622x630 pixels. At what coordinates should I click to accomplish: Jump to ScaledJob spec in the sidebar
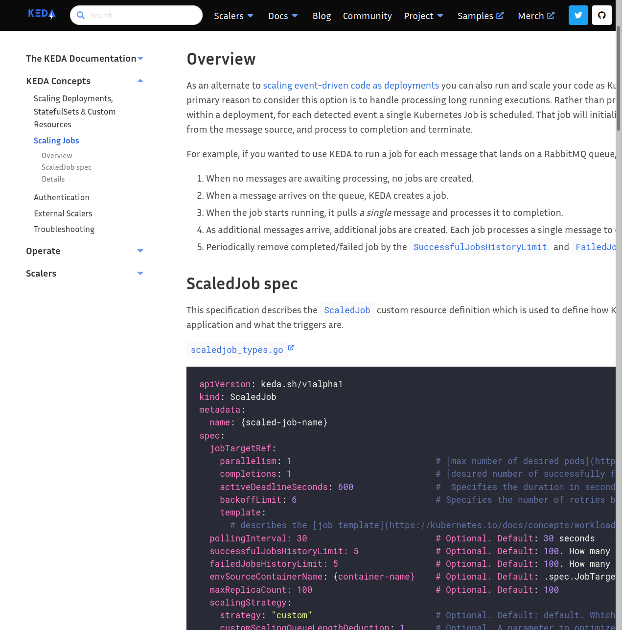pos(66,167)
